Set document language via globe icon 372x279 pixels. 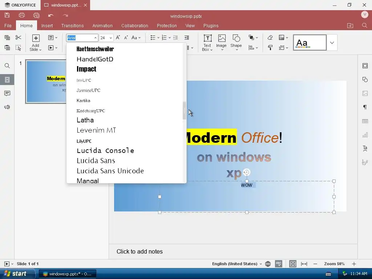pyautogui.click(x=268, y=264)
